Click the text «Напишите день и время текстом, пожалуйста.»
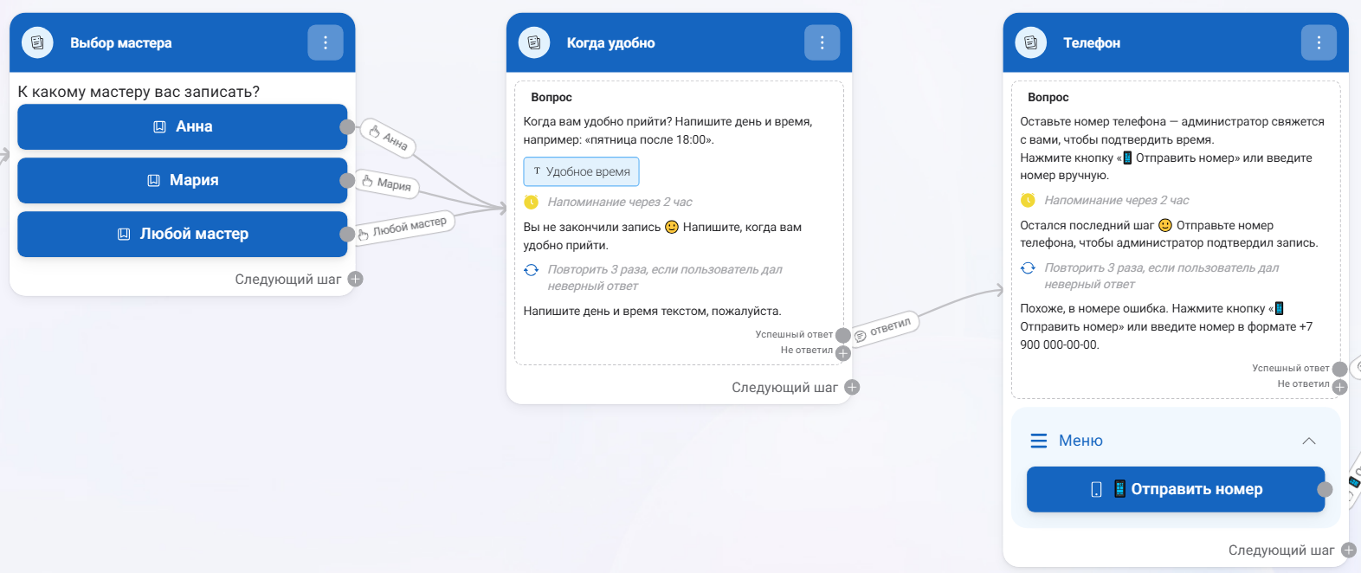 coord(653,311)
